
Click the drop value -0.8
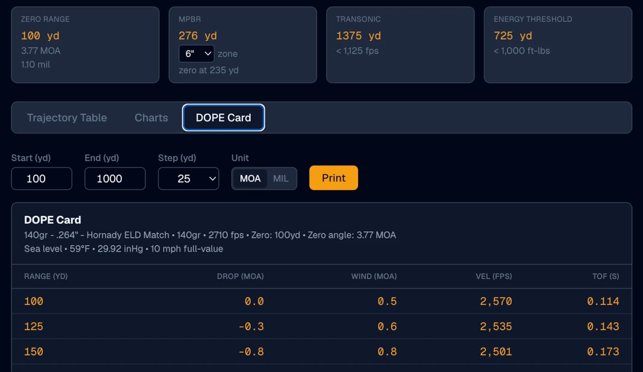[x=251, y=352]
